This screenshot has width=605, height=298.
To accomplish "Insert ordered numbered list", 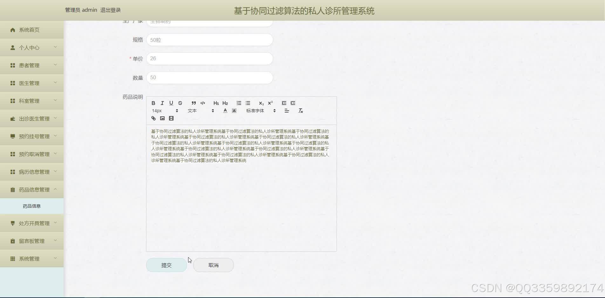I will point(239,103).
